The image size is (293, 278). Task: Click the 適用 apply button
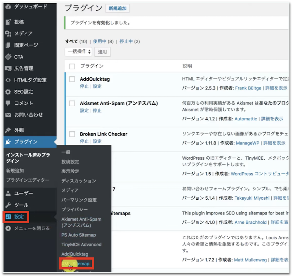(x=102, y=52)
